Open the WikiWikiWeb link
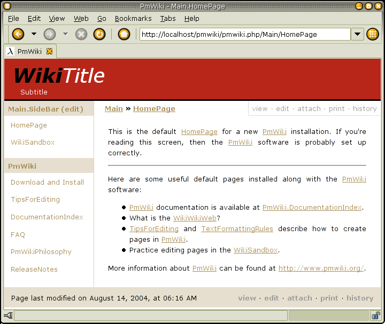 195,218
